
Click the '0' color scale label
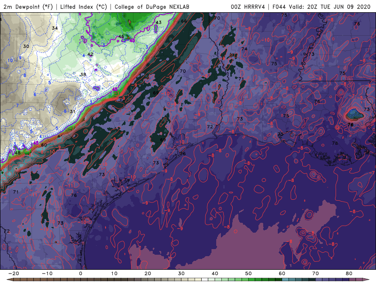80,274
